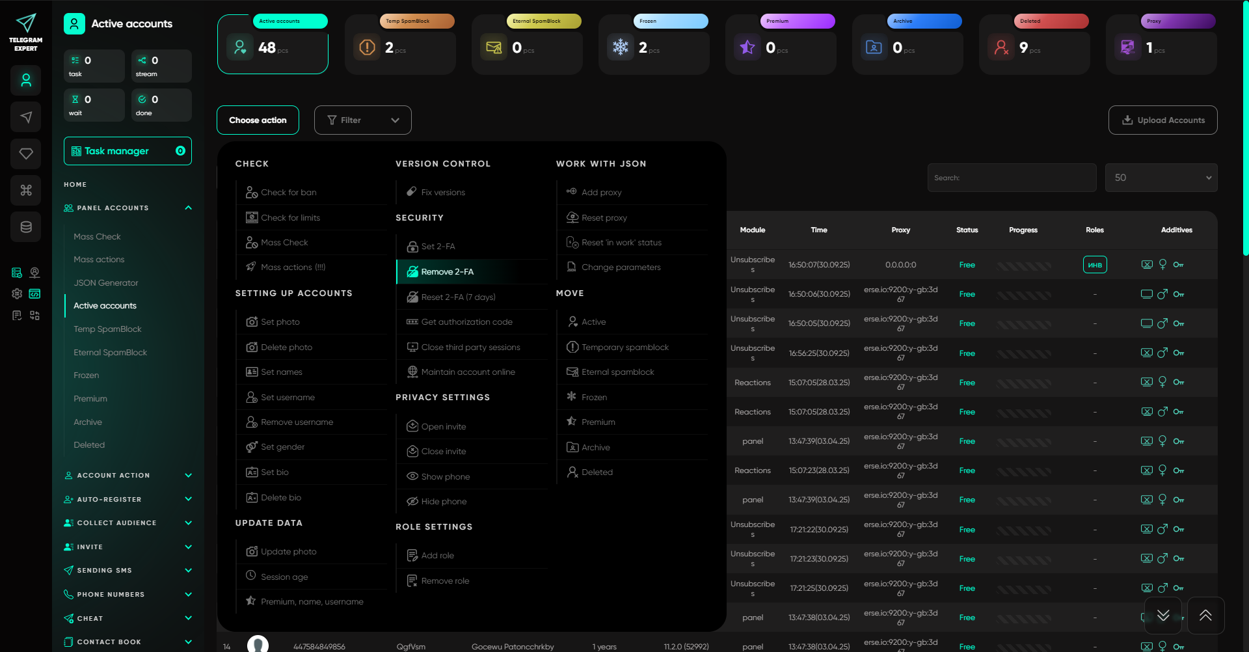Open the diamond icon in left sidebar
The width and height of the screenshot is (1249, 652).
tap(26, 154)
